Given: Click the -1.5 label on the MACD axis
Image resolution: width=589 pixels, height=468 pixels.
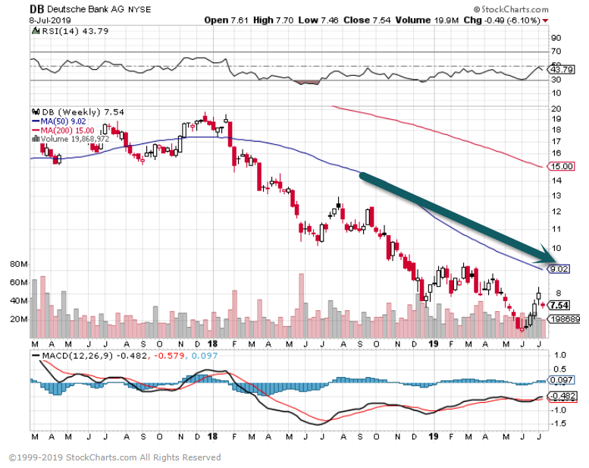Looking at the screenshot, I should point(559,424).
